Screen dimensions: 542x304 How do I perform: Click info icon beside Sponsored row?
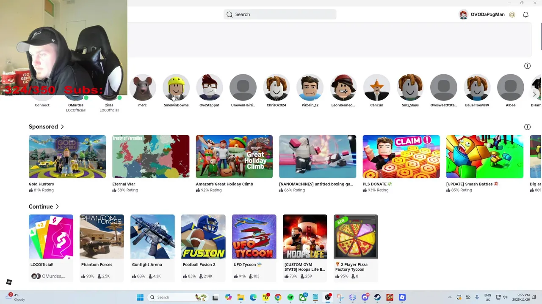click(x=527, y=127)
